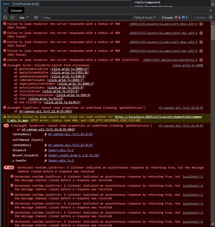215x227 pixels.
Task: Open the console three-dot more options menu
Action: pos(5,10)
